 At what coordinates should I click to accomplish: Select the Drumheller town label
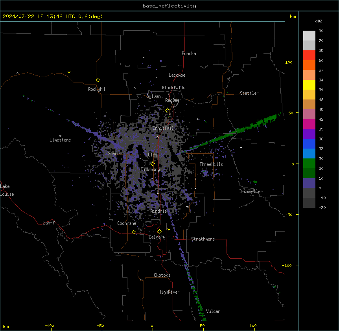tap(251, 191)
